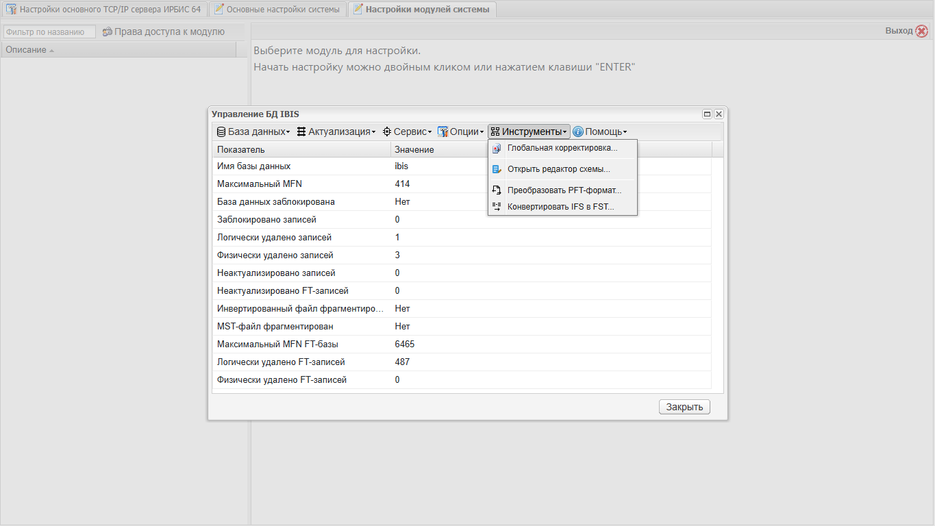This screenshot has width=935, height=526.
Task: Switch to Основные настройки системы tab
Action: click(x=277, y=10)
